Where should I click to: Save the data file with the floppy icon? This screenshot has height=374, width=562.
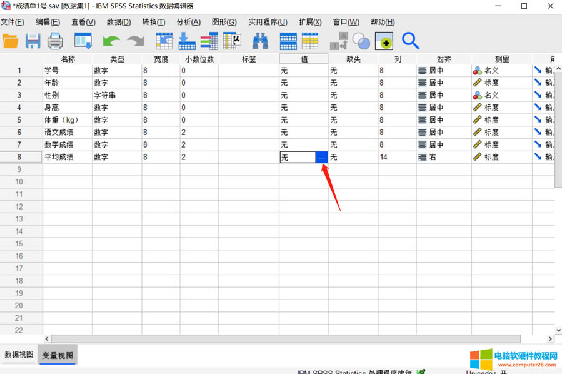coord(33,41)
